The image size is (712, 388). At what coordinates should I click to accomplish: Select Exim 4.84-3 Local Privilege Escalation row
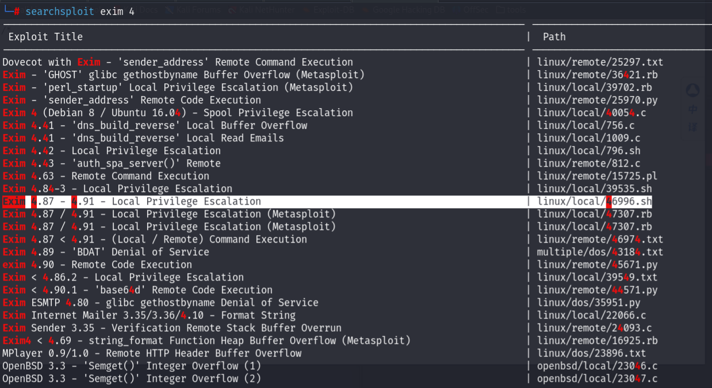(117, 189)
